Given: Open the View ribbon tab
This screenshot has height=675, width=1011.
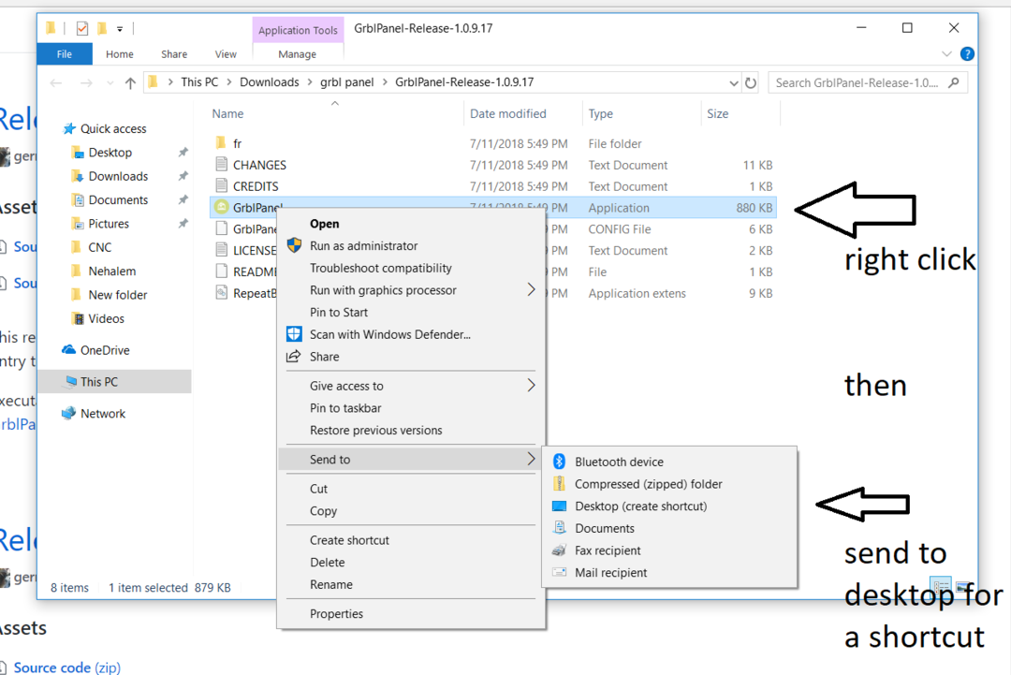Looking at the screenshot, I should [x=226, y=54].
